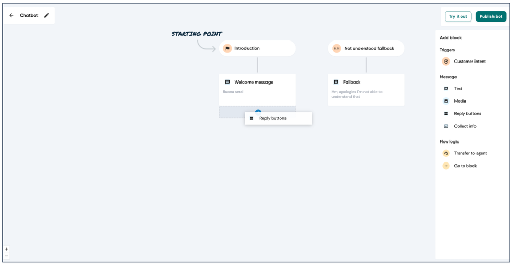Open the Welcome message block

(x=257, y=90)
